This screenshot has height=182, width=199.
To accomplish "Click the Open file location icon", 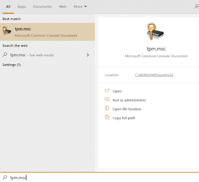I will click(x=107, y=108).
